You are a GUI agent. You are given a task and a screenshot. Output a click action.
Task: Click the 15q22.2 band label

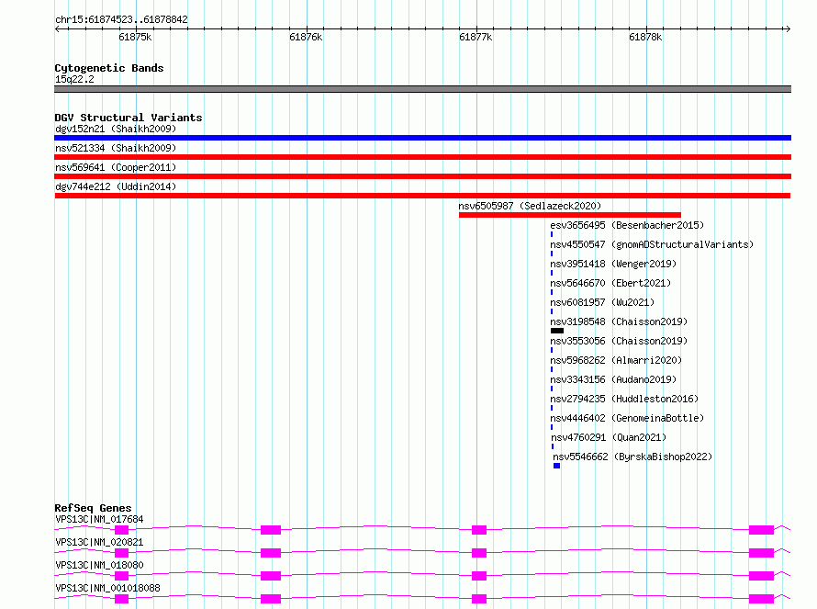[x=74, y=79]
